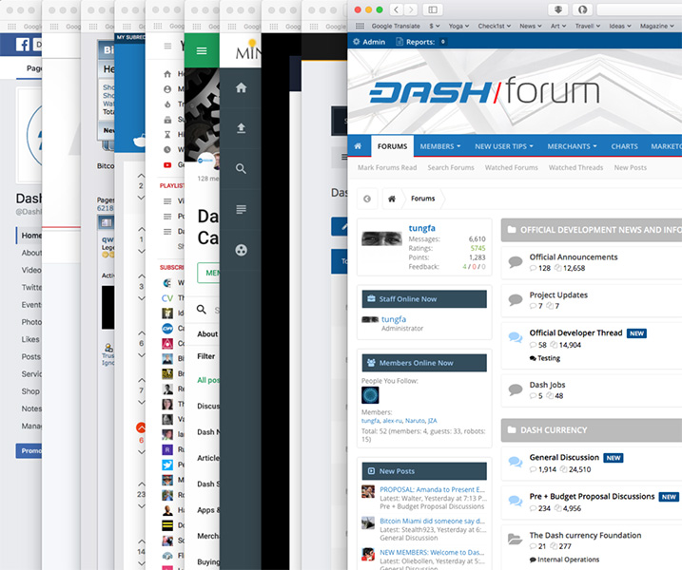The height and width of the screenshot is (570, 682).
Task: Expand Magazine bookmarks folder
Action: (x=656, y=26)
